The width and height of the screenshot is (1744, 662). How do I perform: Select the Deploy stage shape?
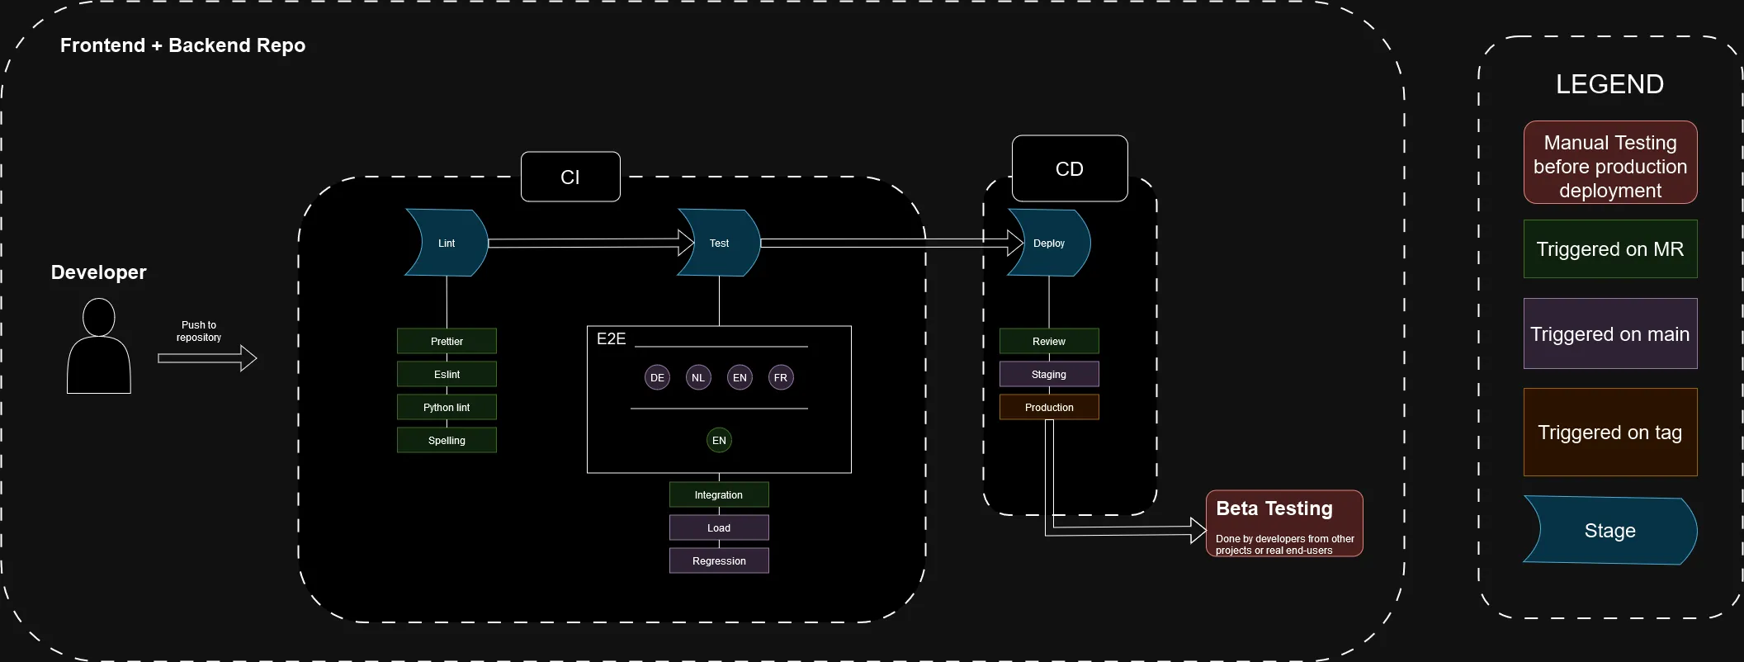pos(1049,243)
